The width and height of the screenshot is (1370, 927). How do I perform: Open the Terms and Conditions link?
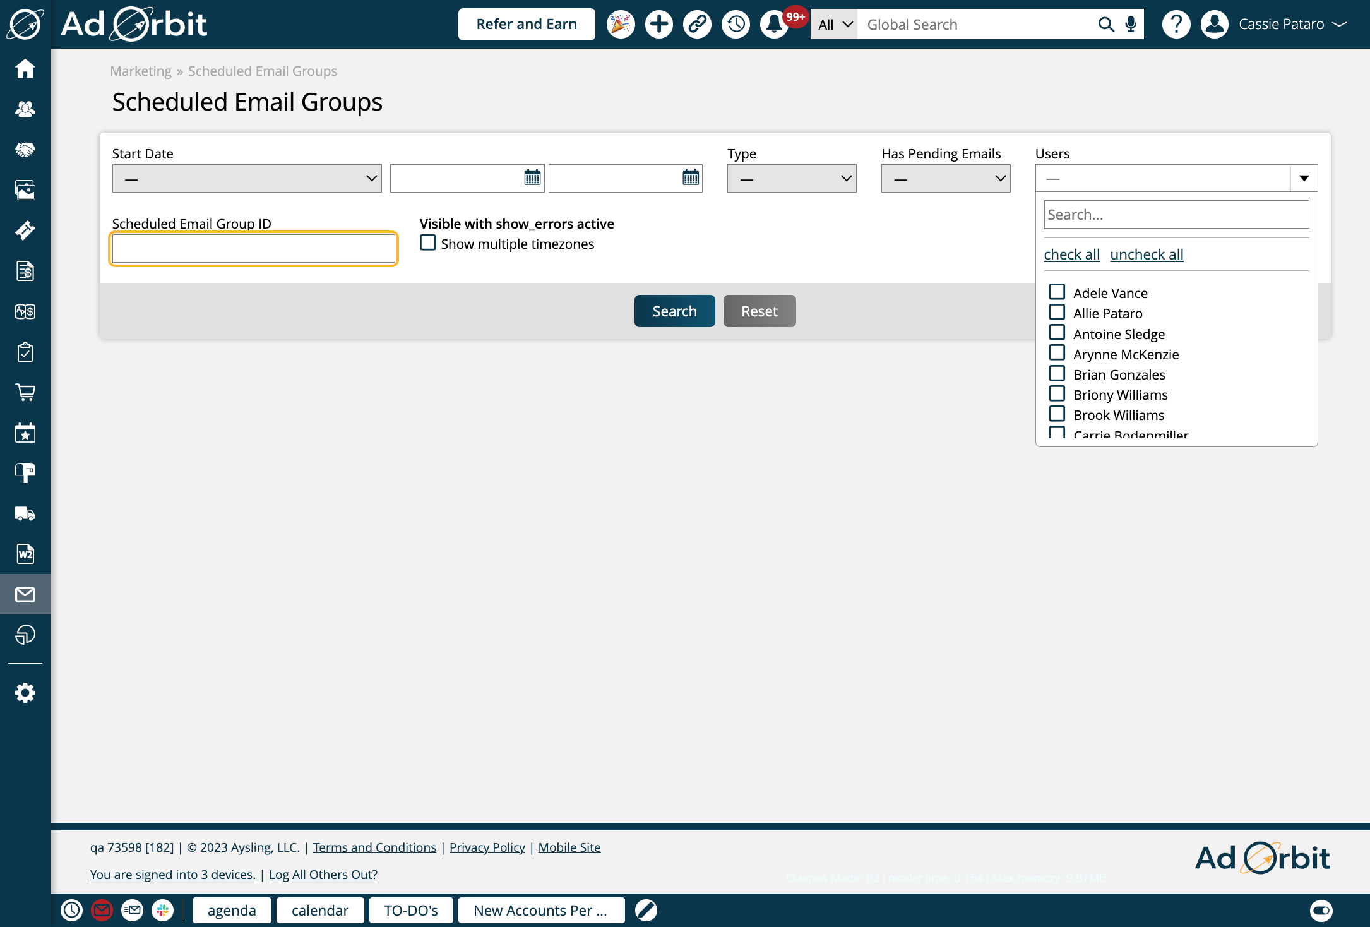pyautogui.click(x=374, y=847)
